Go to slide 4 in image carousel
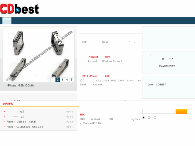 (67, 80)
